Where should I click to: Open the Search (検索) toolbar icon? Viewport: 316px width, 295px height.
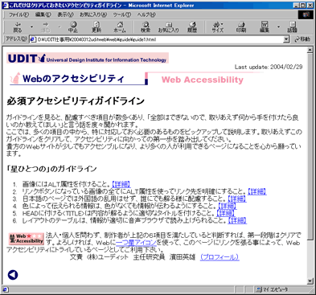point(146,27)
